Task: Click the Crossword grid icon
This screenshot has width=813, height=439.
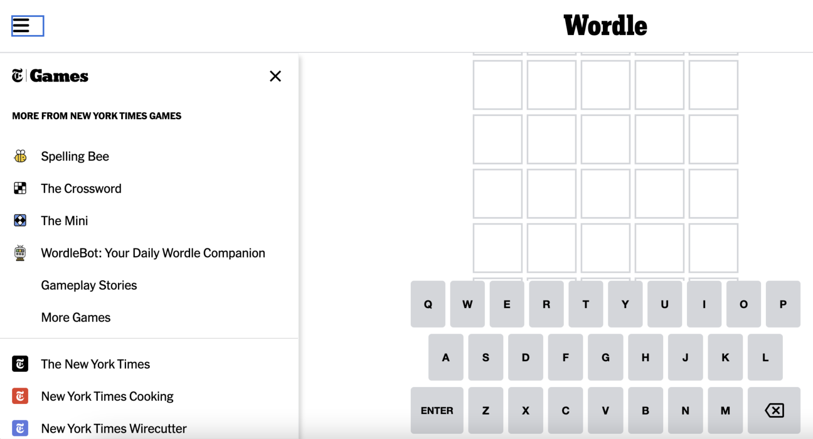Action: pos(20,189)
